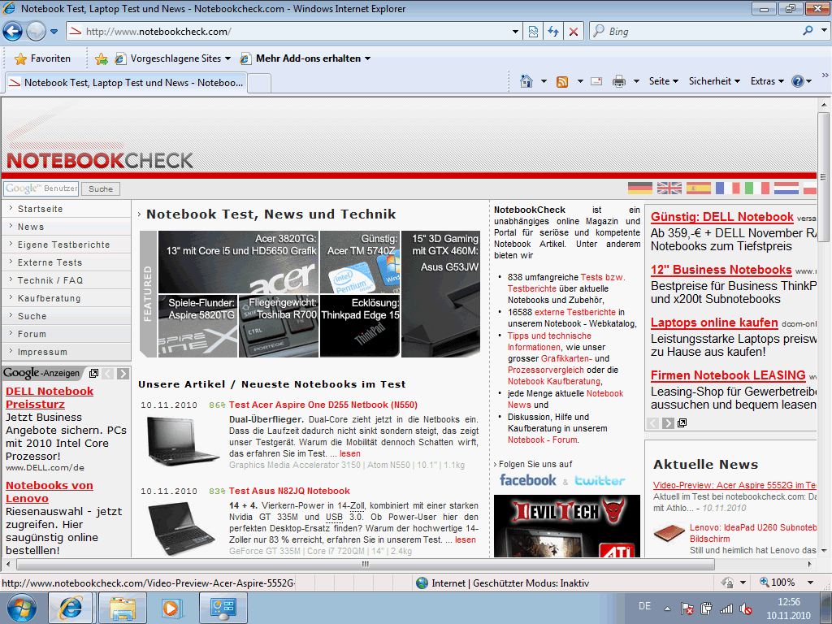Screen dimensions: 832x624
Task: Select the Dutch flag language icon
Action: click(786, 188)
